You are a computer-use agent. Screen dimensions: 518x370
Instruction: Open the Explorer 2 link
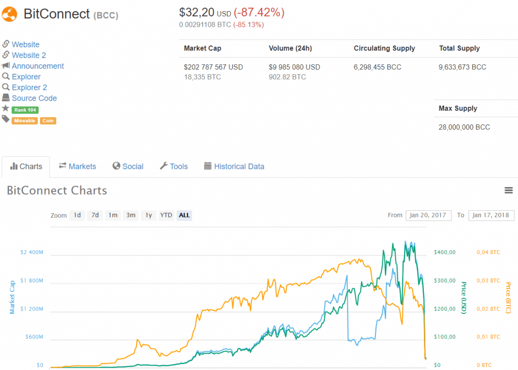(x=29, y=87)
